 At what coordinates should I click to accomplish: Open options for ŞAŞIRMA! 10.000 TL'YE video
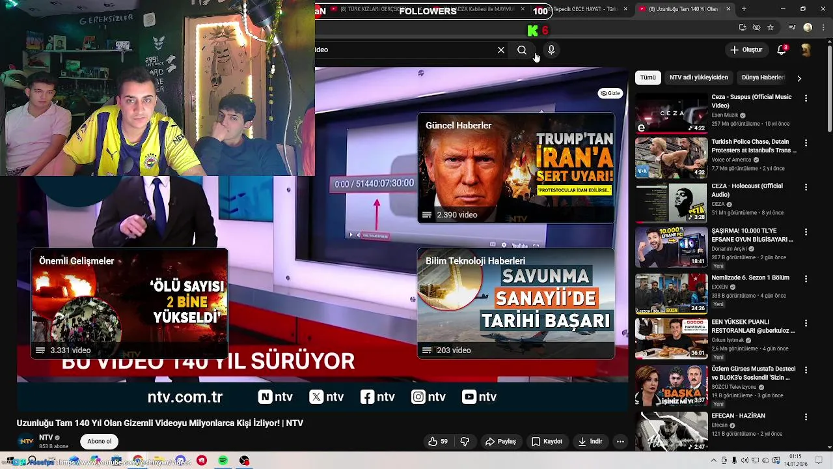tap(806, 232)
